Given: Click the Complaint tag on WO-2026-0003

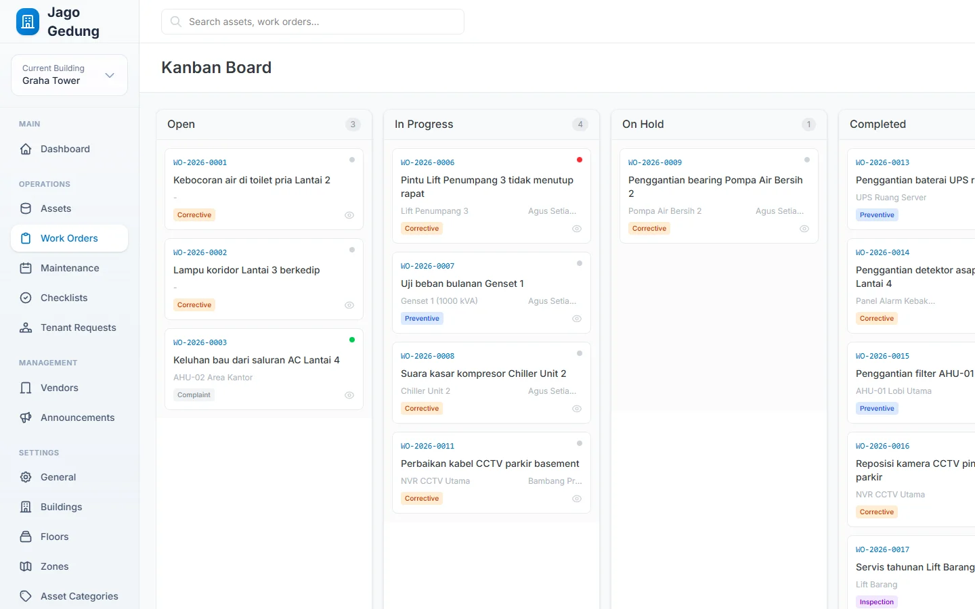Looking at the screenshot, I should (194, 395).
